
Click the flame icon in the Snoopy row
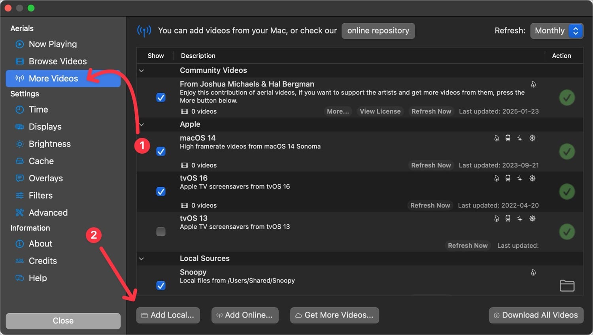coord(533,273)
